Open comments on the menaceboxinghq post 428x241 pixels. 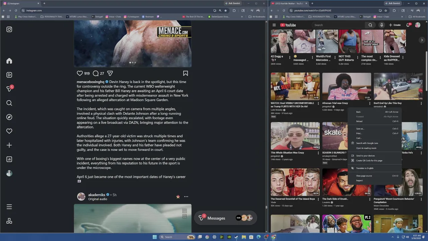coord(96,73)
